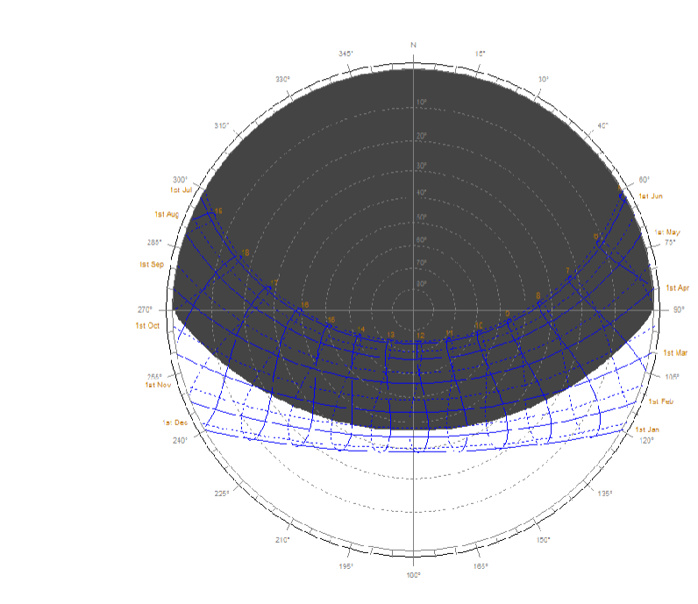Screen dimensions: 698x604
Task: Click the 345° azimuth label
Action: [x=345, y=53]
